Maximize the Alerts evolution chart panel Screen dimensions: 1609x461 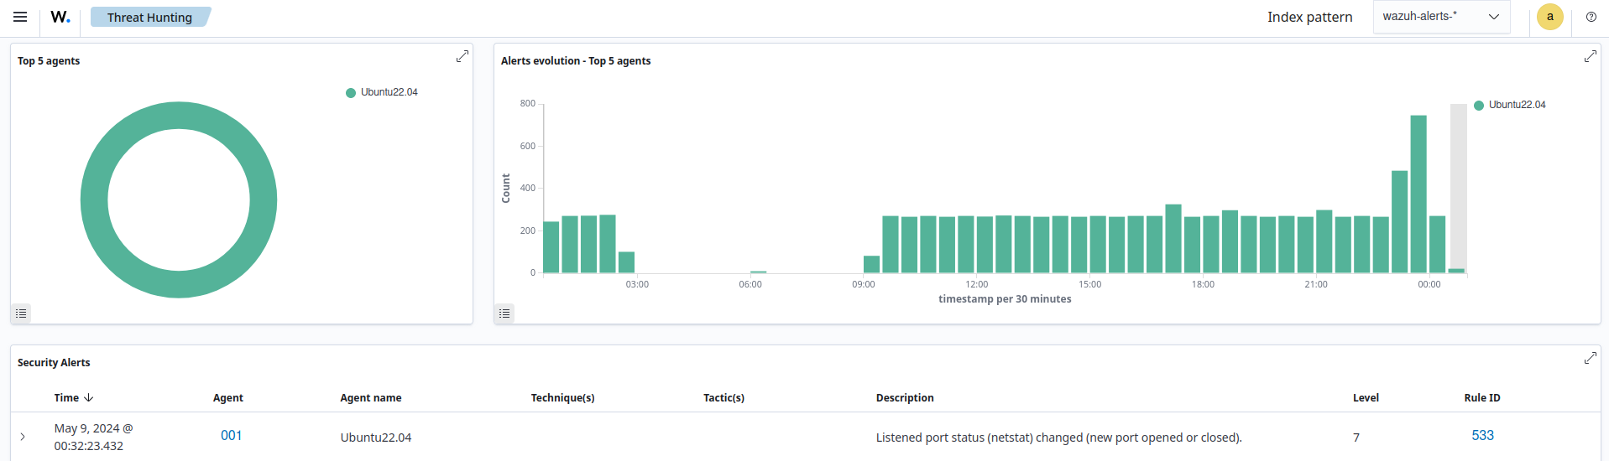coord(1590,56)
